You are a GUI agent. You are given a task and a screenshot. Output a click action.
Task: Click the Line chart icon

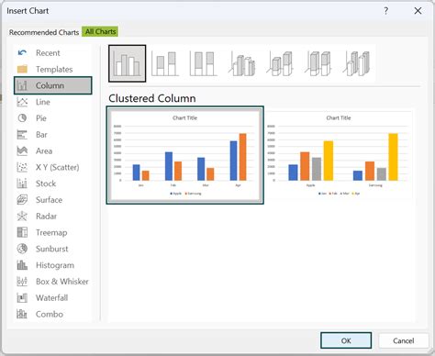coord(22,102)
